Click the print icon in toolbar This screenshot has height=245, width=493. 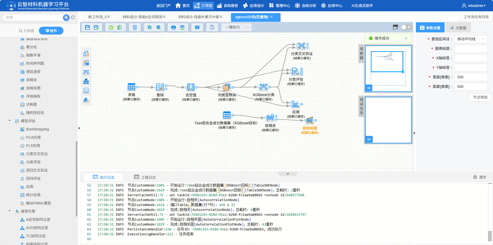click(173, 27)
